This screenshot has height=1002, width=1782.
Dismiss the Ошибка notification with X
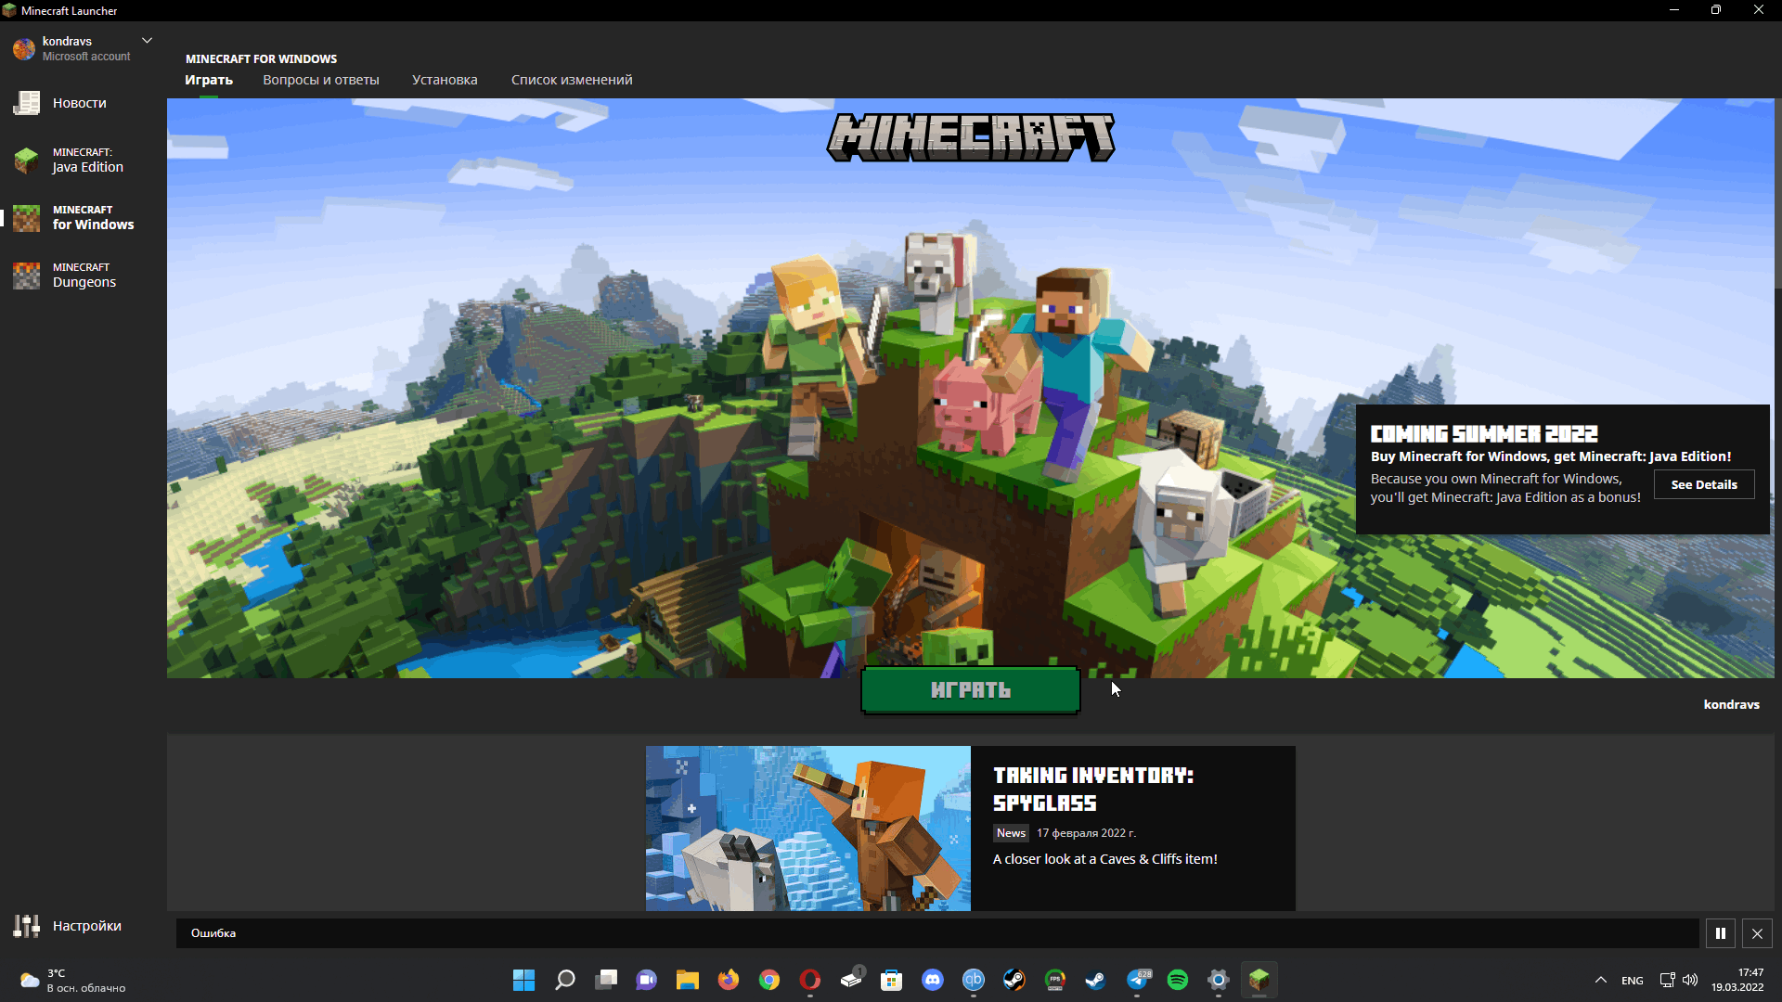1757,933
